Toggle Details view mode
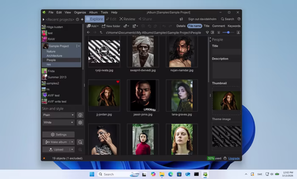Screen dimensions: 297x179 pos(181,26)
